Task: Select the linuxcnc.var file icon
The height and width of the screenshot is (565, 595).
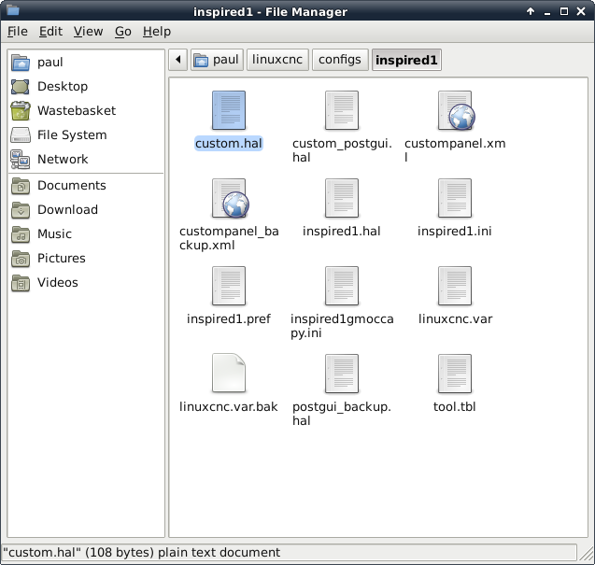Action: [x=455, y=286]
